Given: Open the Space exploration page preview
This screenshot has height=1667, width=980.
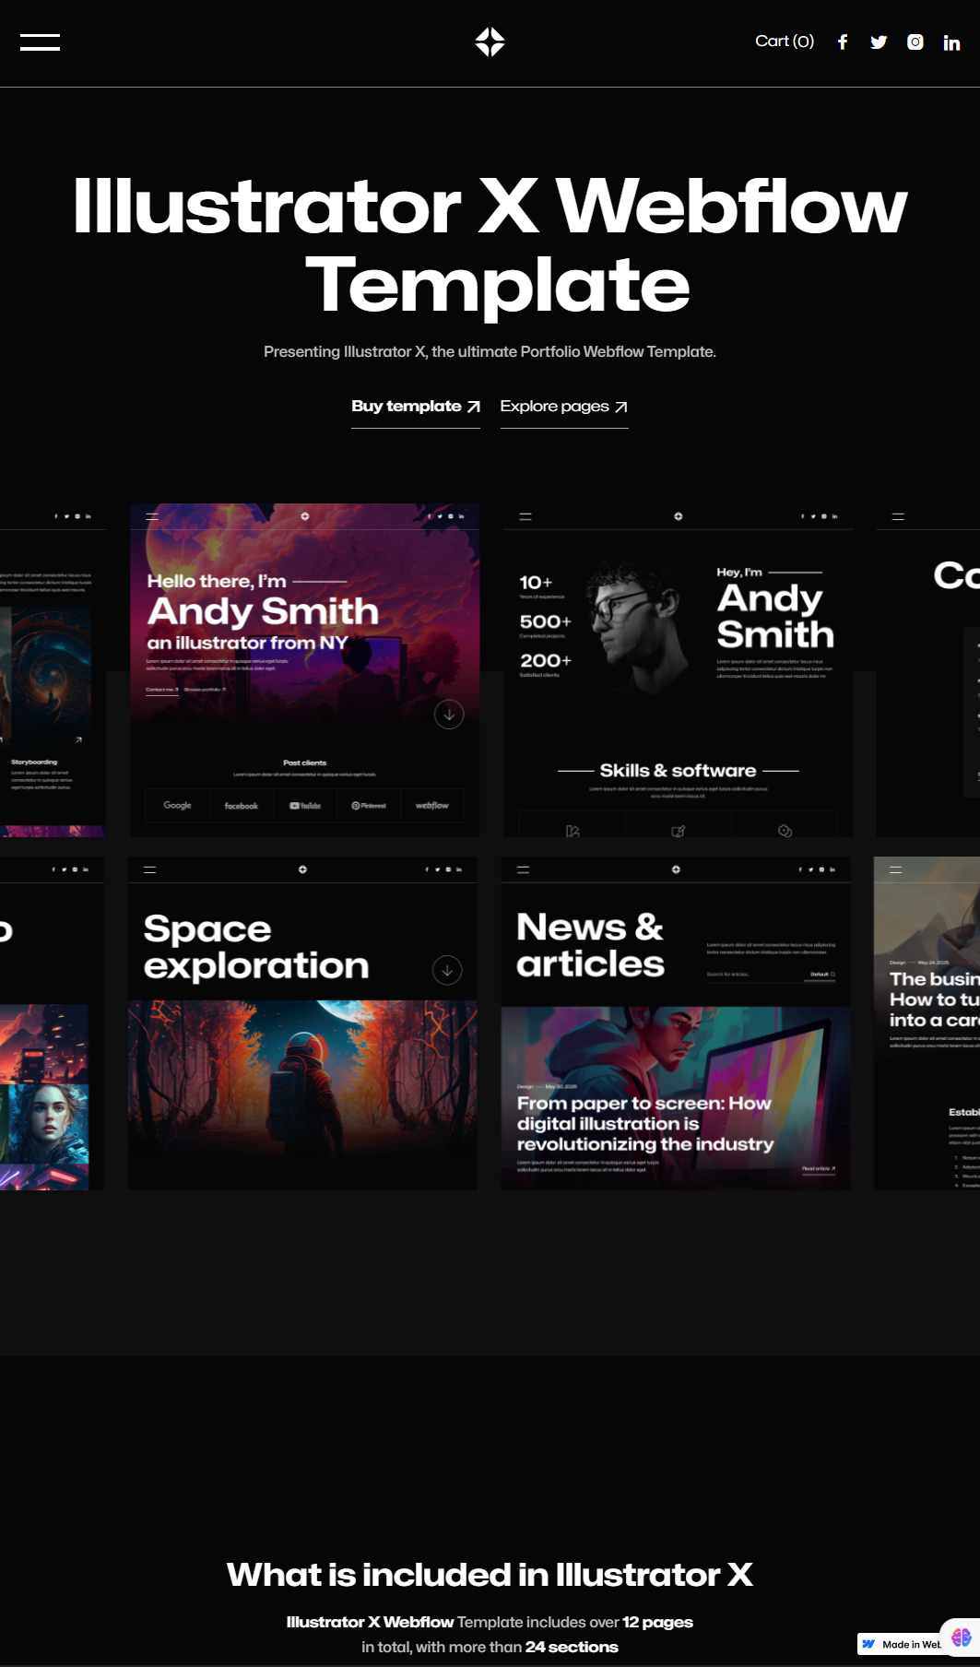Looking at the screenshot, I should (302, 1023).
